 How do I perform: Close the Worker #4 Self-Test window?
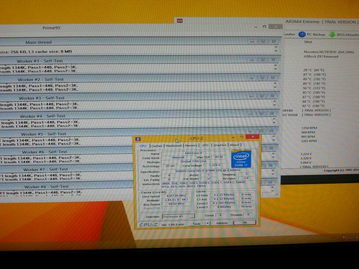click(272, 113)
